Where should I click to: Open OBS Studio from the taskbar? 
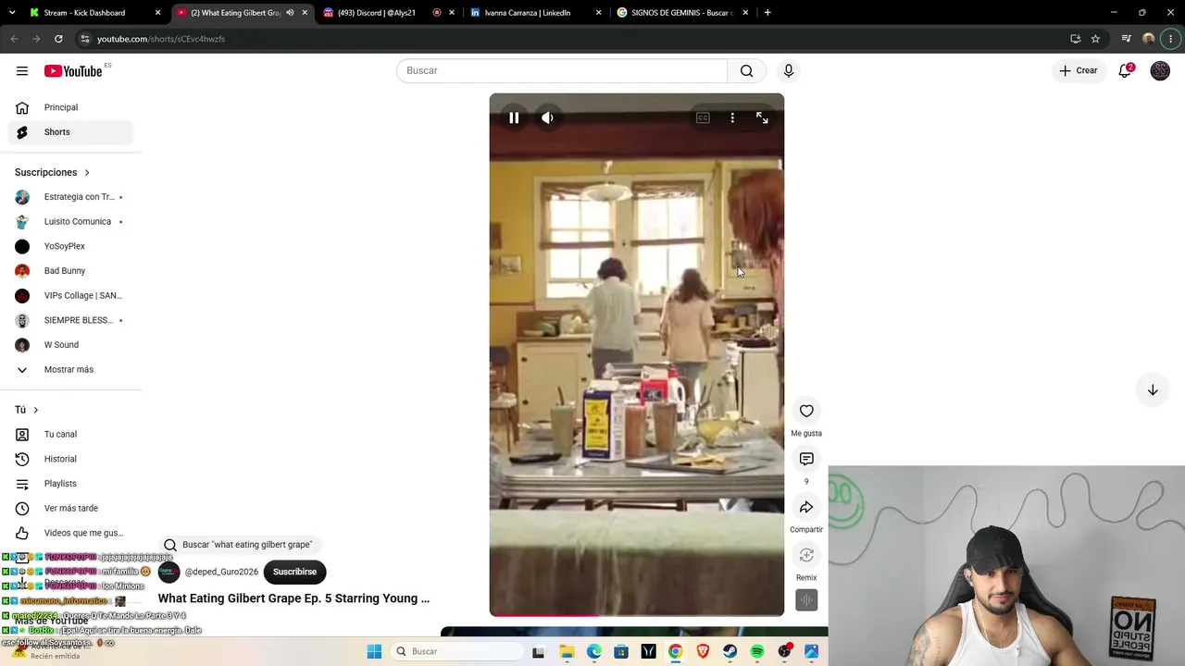point(785,651)
